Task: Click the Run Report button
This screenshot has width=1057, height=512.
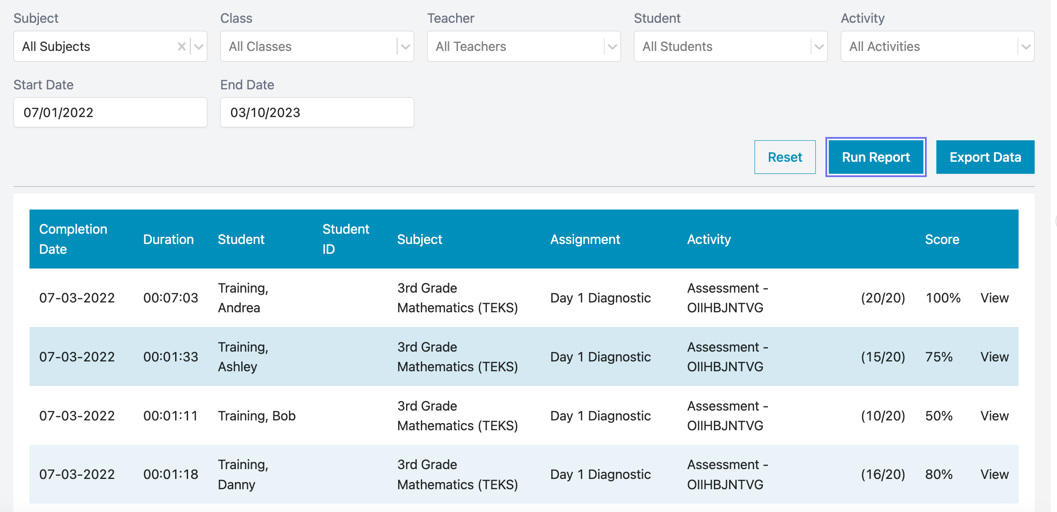Action: point(876,157)
